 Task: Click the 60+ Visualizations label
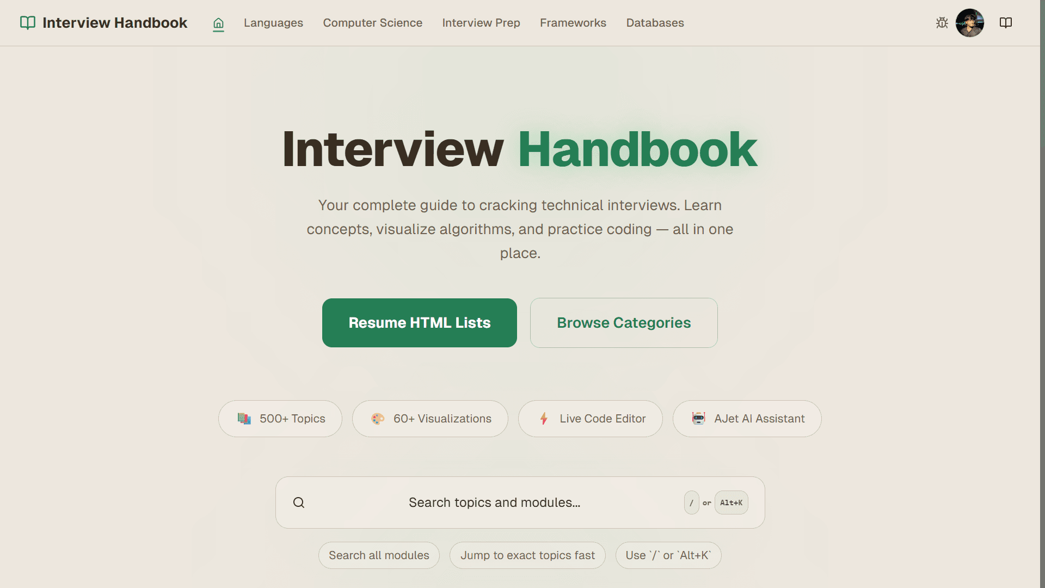point(442,419)
